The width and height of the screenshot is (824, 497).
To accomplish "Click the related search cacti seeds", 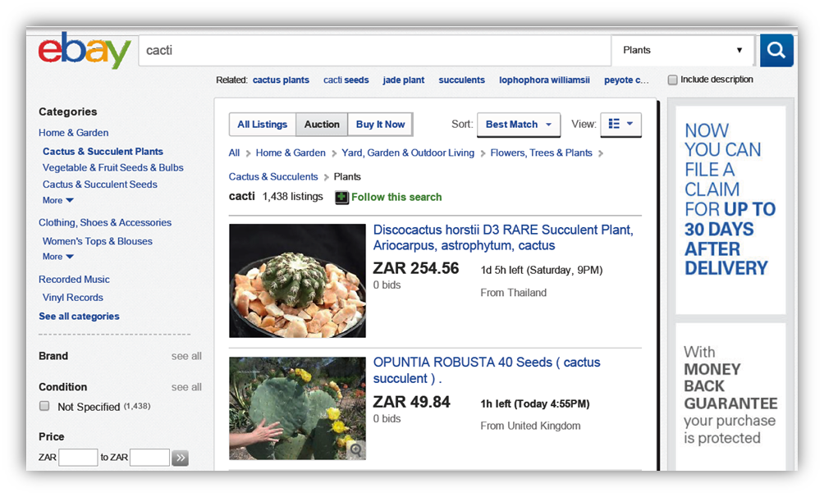I will point(346,80).
